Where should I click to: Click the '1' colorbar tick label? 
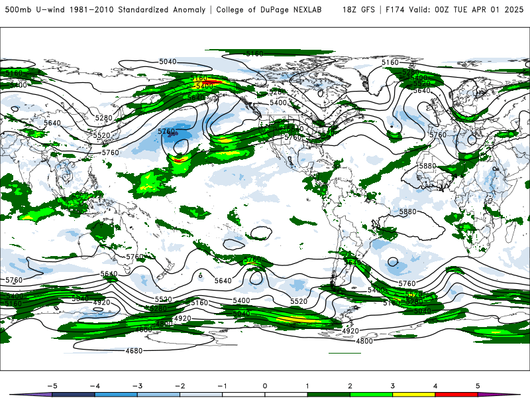coord(307,386)
